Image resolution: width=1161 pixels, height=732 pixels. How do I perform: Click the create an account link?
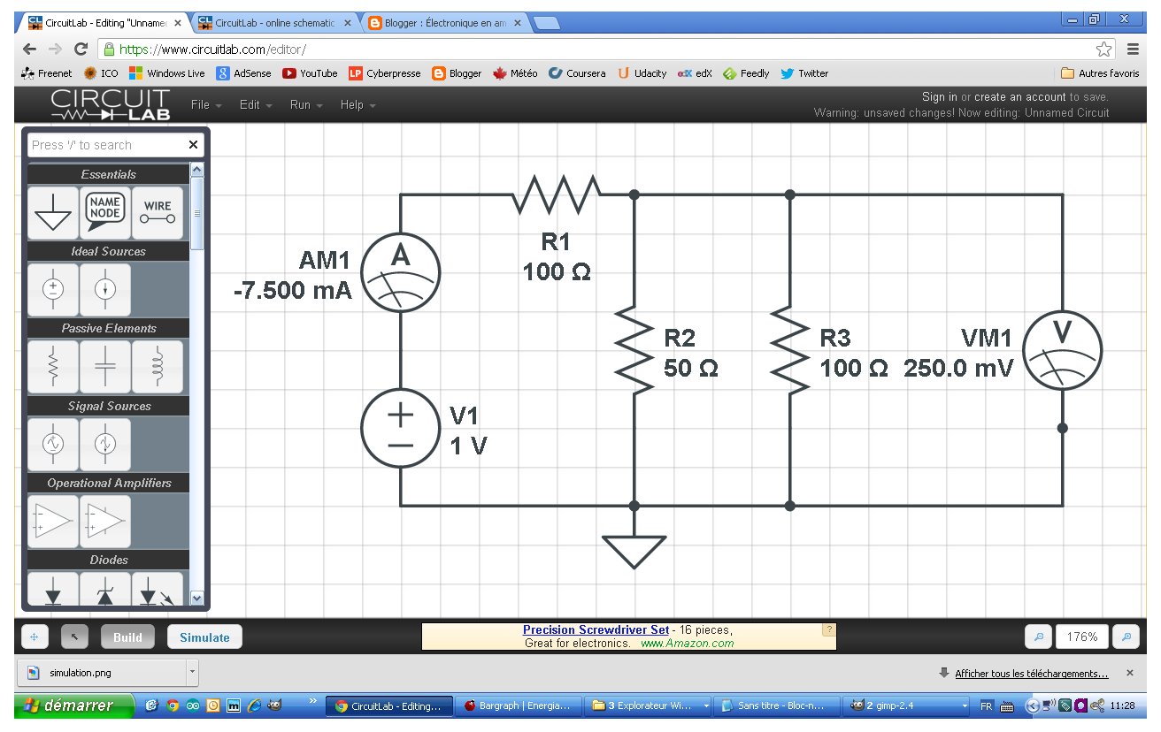tap(1020, 97)
